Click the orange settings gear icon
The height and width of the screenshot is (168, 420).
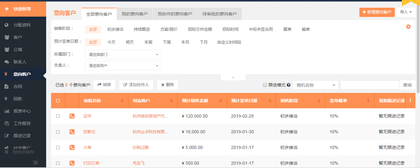[x=408, y=27]
